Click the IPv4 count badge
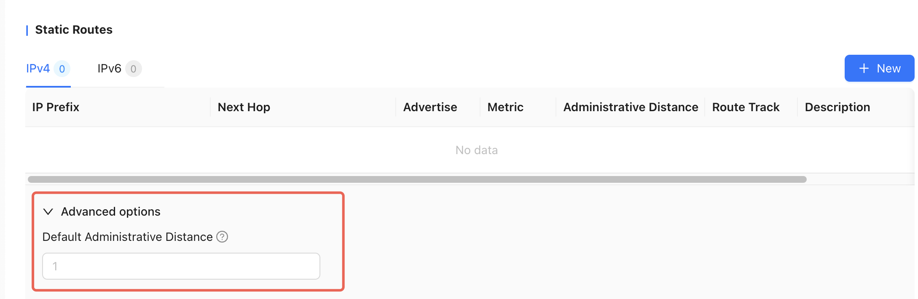This screenshot has width=918, height=299. [62, 69]
